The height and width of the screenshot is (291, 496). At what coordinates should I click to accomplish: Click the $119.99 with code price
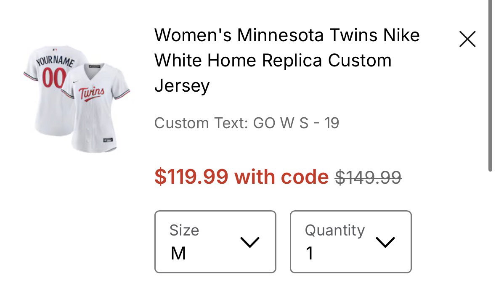click(x=241, y=177)
